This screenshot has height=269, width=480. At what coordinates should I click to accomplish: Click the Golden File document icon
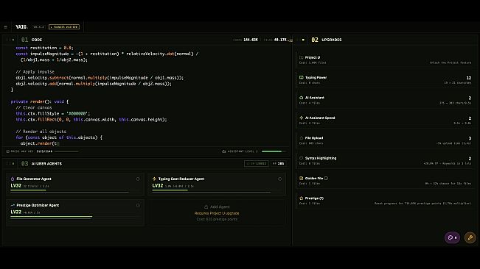coord(302,178)
